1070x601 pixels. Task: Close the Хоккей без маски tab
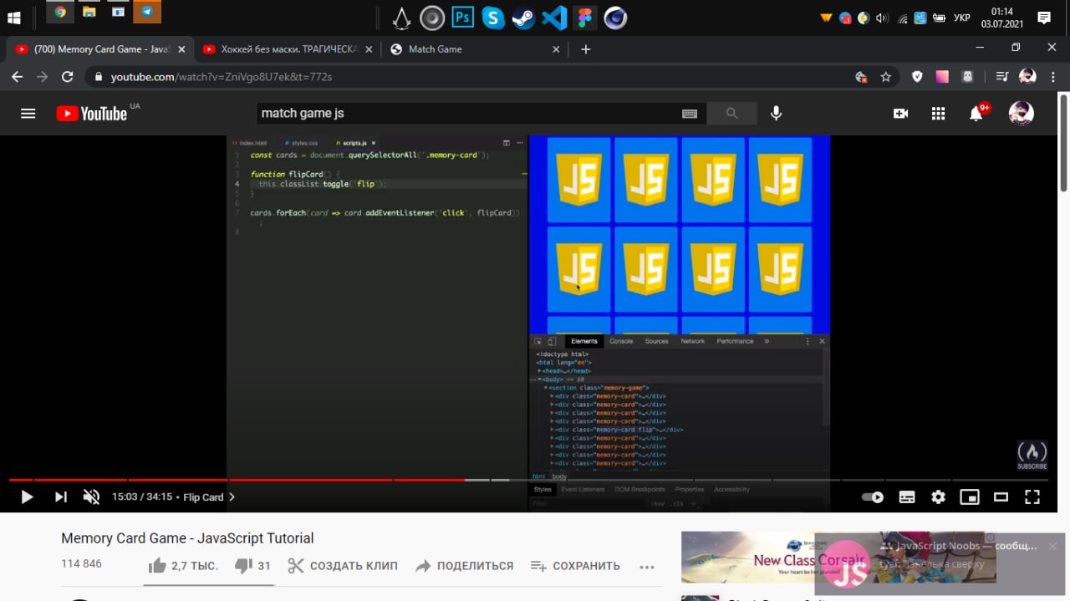tap(369, 49)
